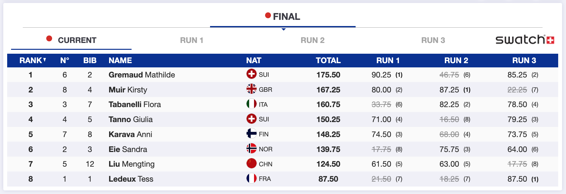
Task: Click the TOTAL column header
Action: [x=328, y=61]
